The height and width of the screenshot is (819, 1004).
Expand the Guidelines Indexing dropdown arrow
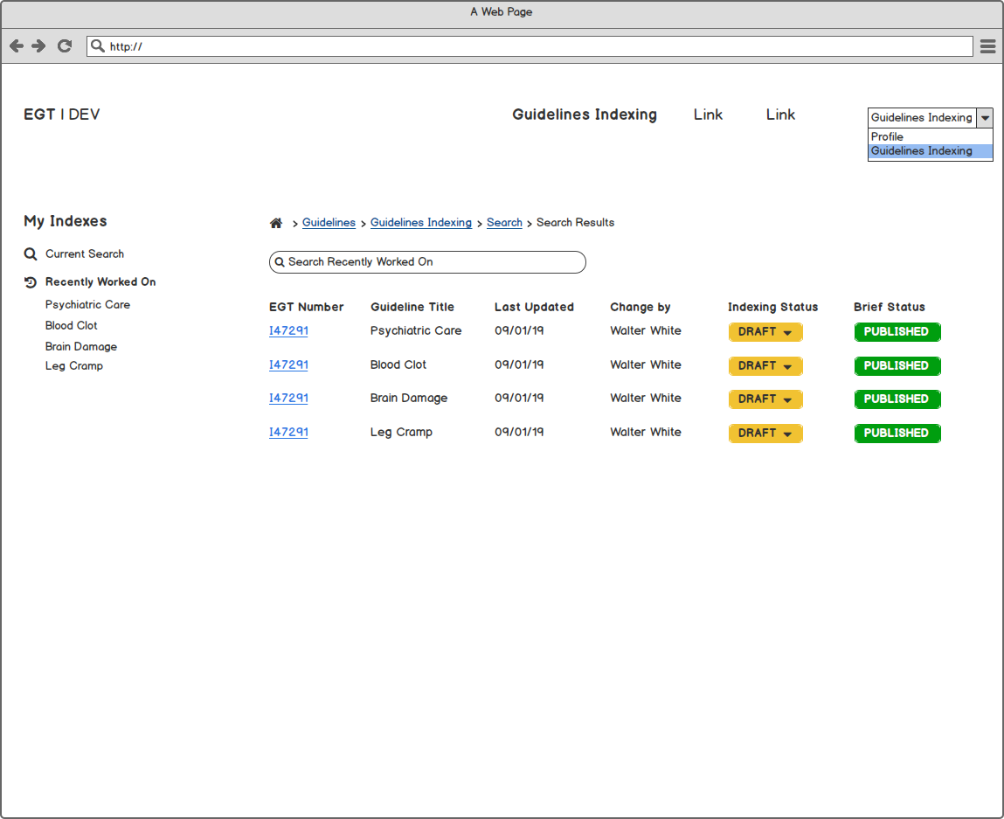point(985,118)
